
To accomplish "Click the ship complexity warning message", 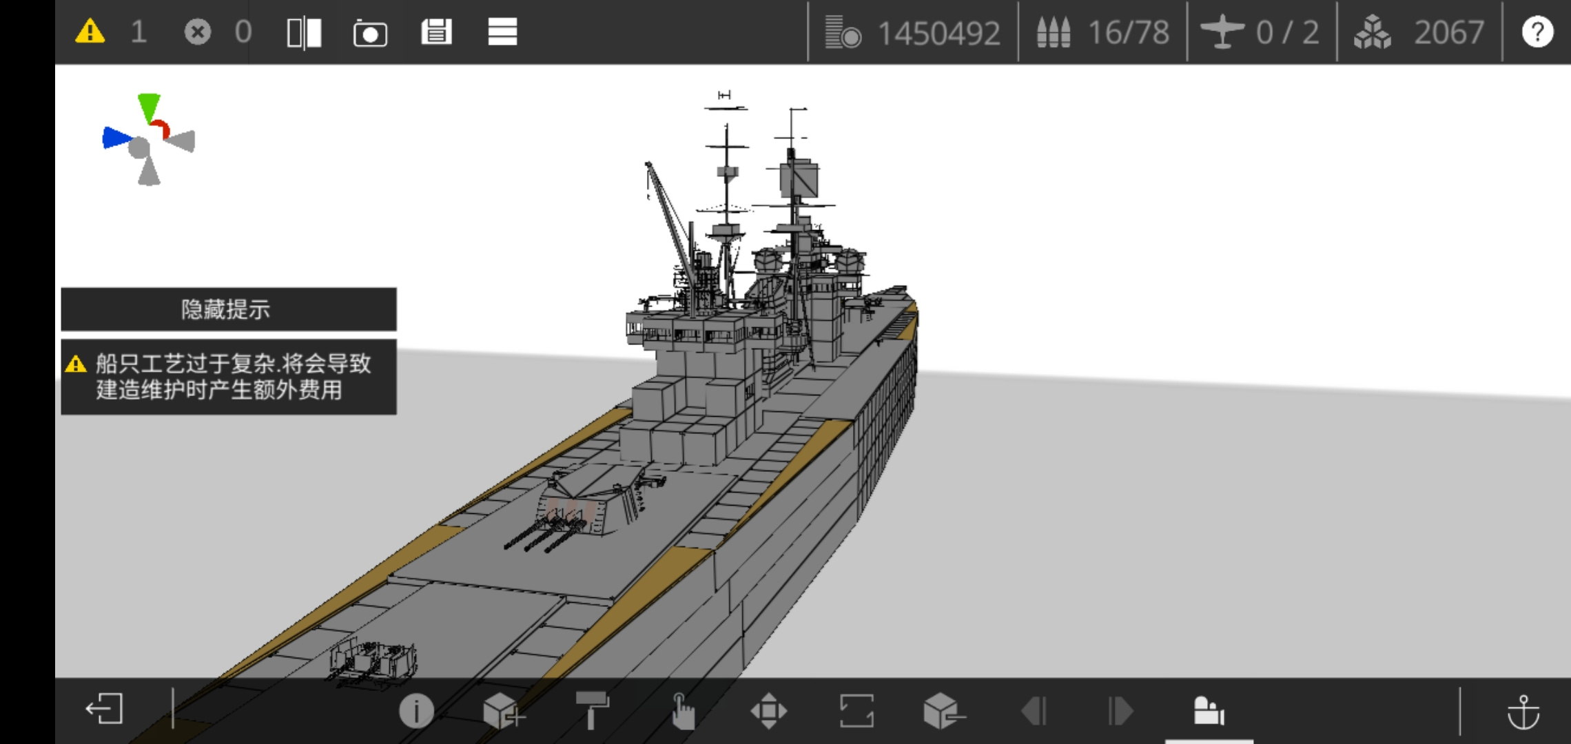I will click(x=229, y=377).
